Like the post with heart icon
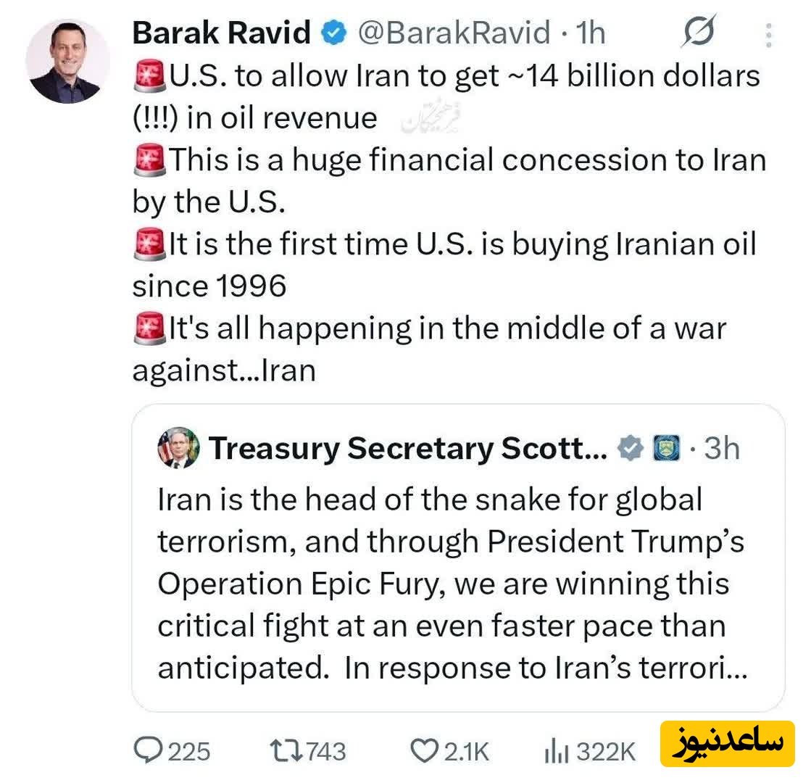The width and height of the screenshot is (811, 783). [x=423, y=750]
